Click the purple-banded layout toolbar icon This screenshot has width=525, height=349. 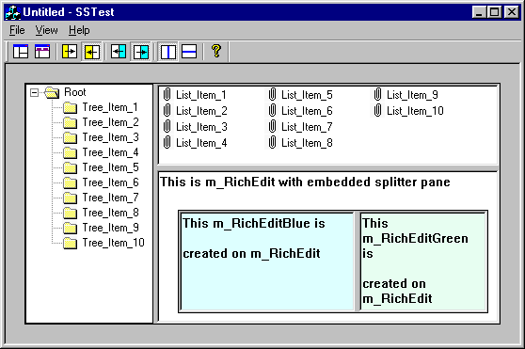[x=42, y=52]
